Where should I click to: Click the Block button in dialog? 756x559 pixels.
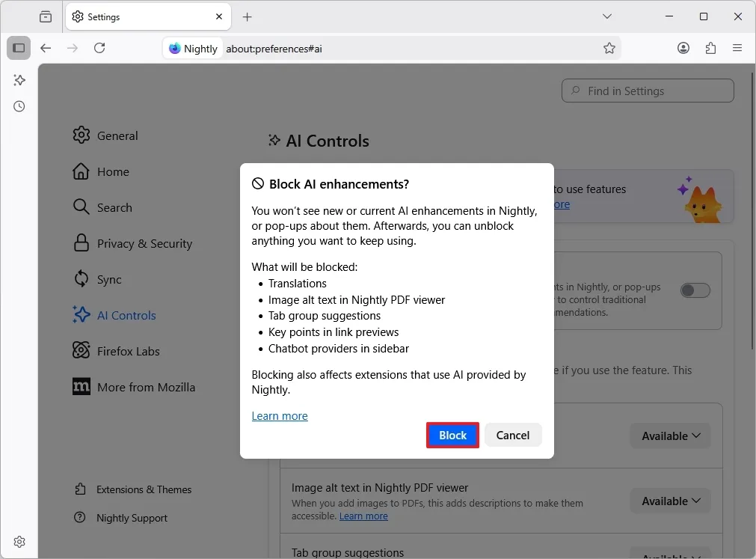tap(452, 436)
